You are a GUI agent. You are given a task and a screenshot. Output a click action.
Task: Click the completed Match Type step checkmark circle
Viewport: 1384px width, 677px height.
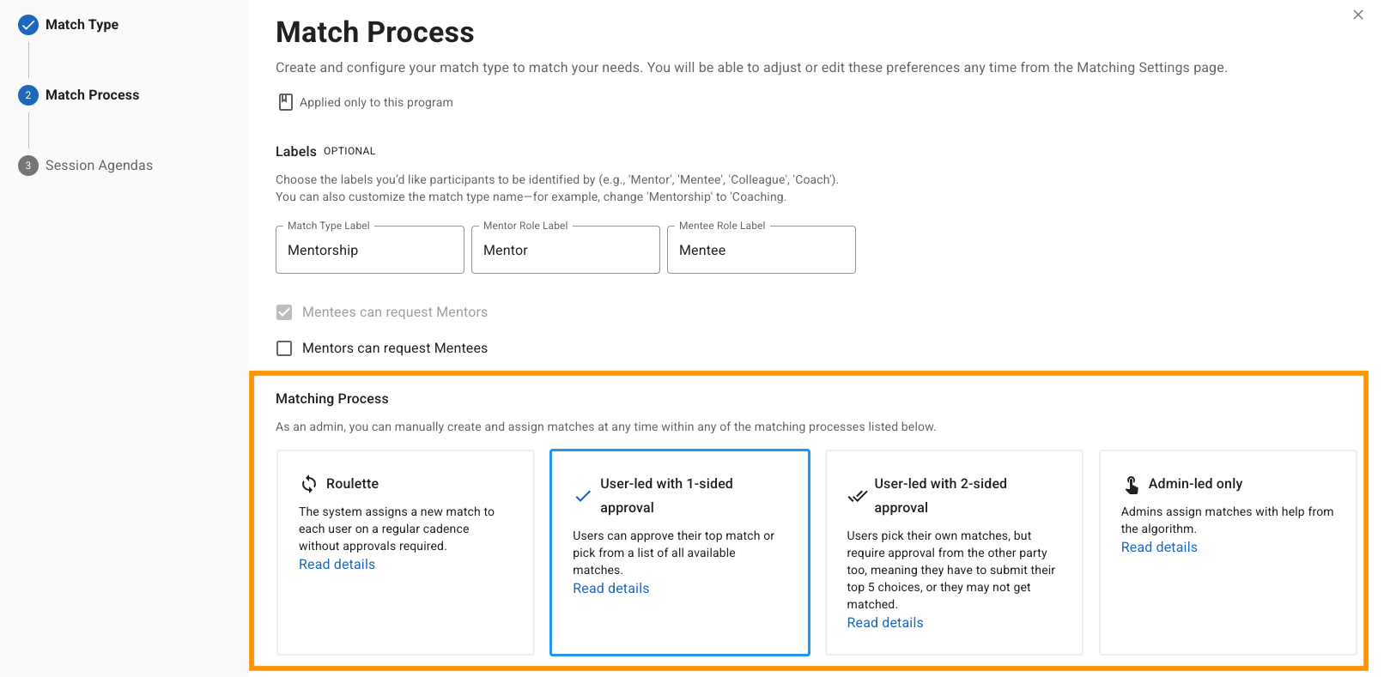pos(28,25)
